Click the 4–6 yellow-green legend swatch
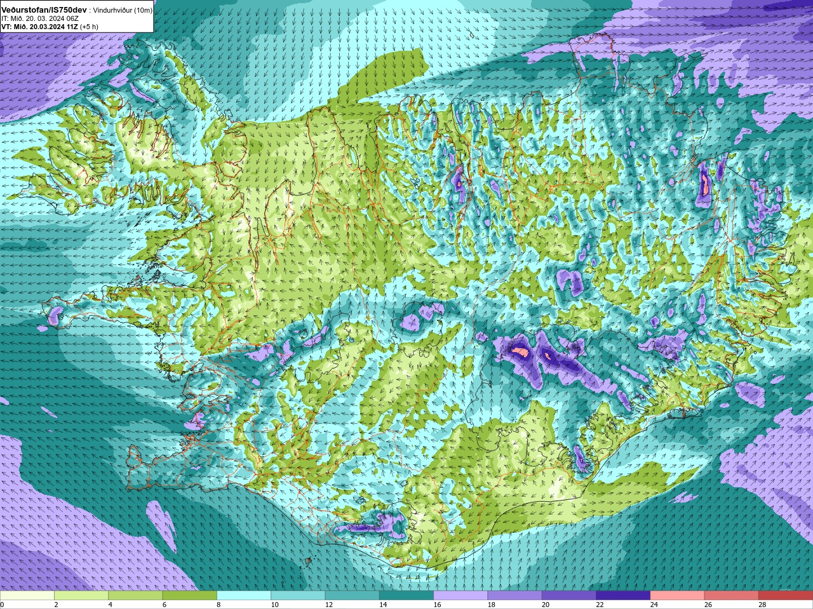 pyautogui.click(x=135, y=596)
